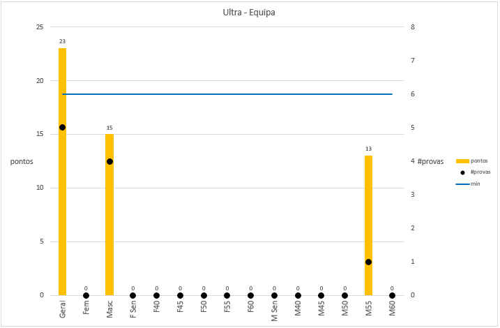Select the black dot on Masc bar

click(x=109, y=161)
